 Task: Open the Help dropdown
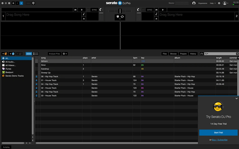click(x=213, y=3)
